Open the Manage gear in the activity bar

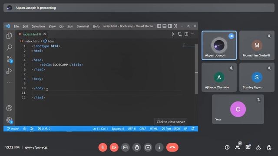[9, 120]
